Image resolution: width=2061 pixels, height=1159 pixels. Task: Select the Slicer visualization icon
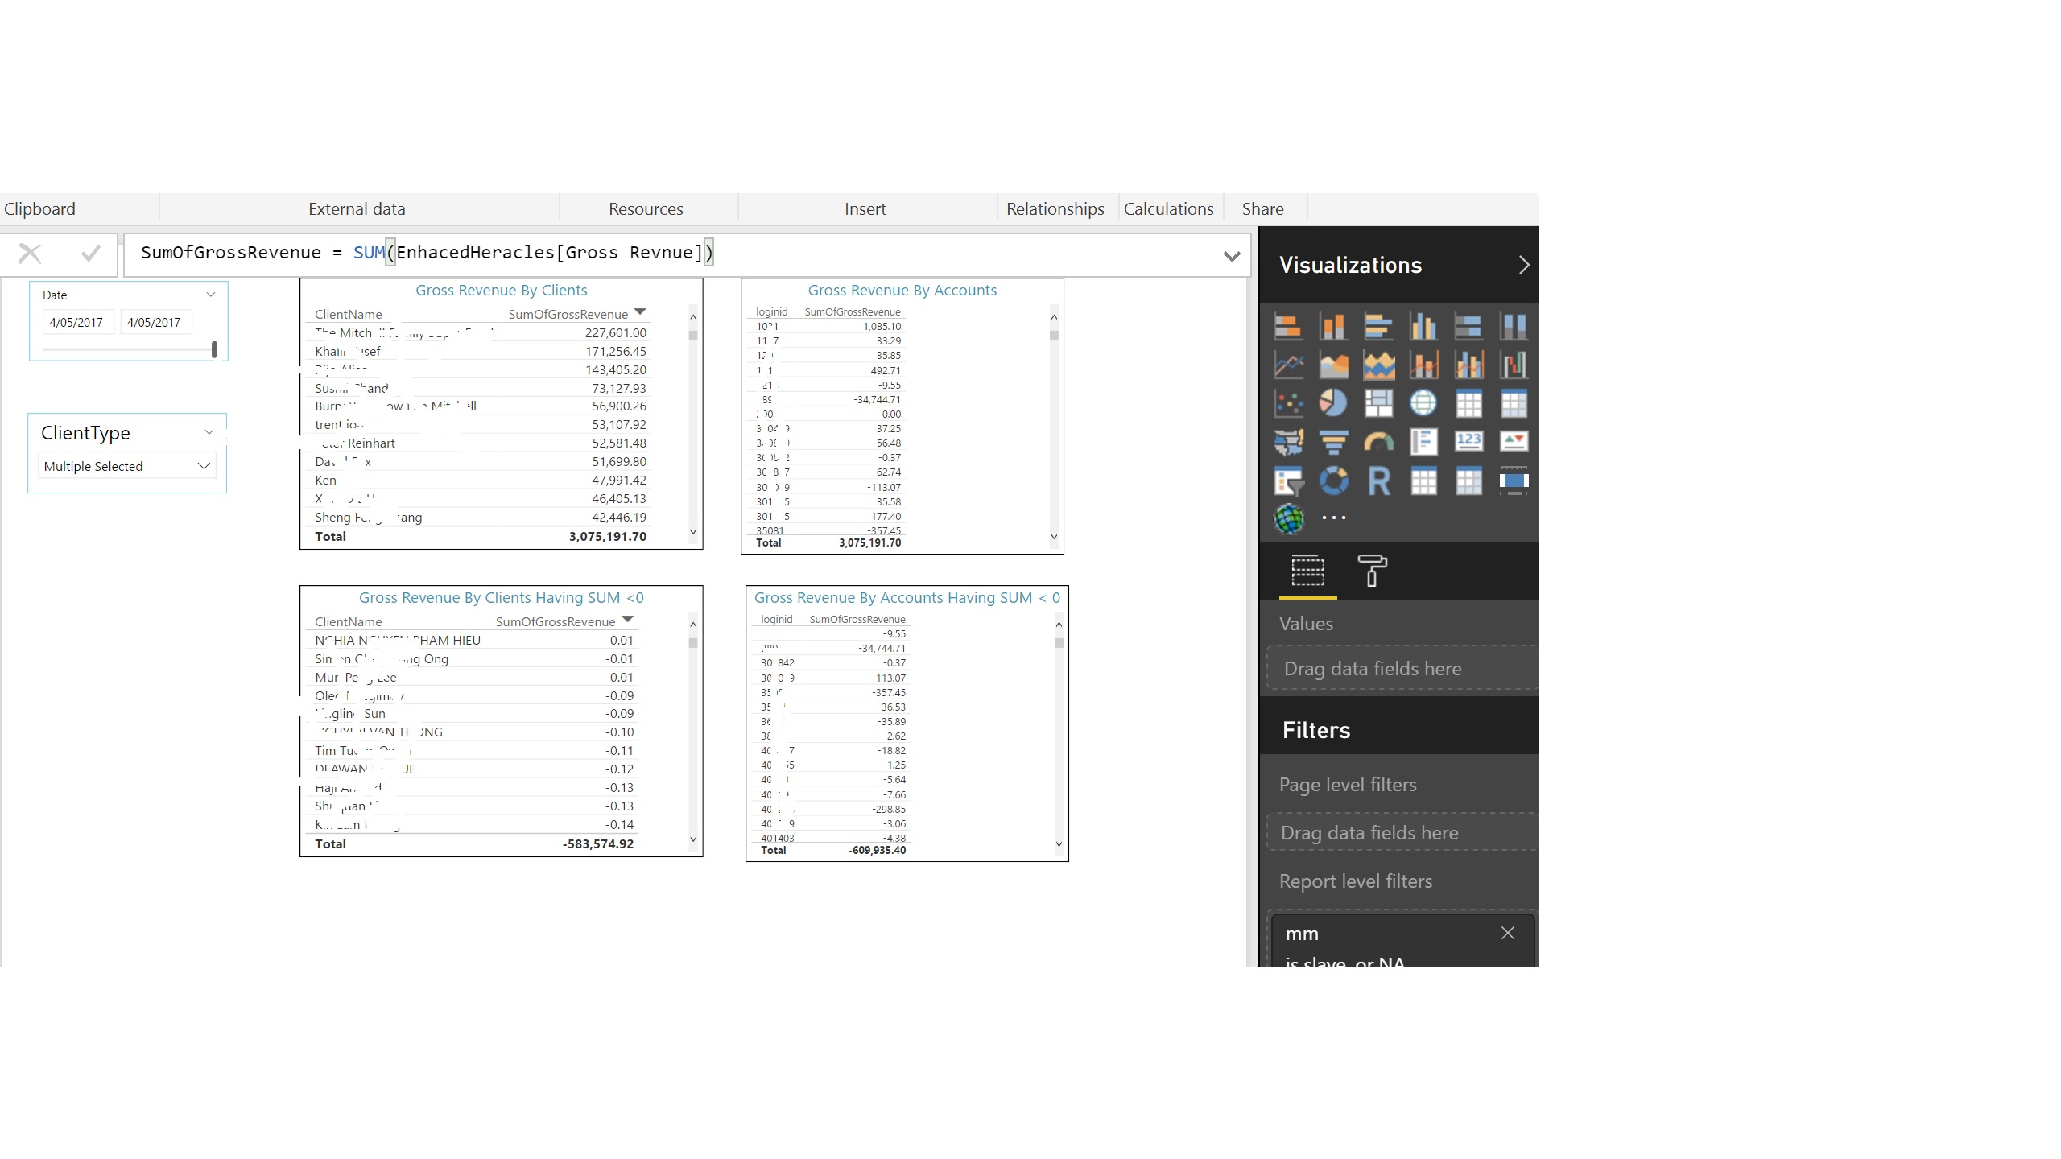tap(1288, 481)
